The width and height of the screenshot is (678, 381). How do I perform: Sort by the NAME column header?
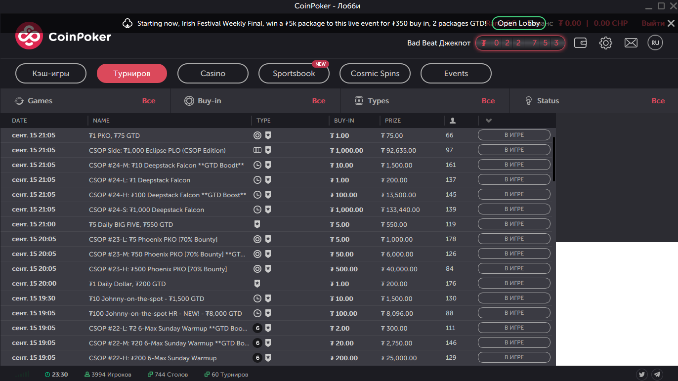pyautogui.click(x=101, y=121)
